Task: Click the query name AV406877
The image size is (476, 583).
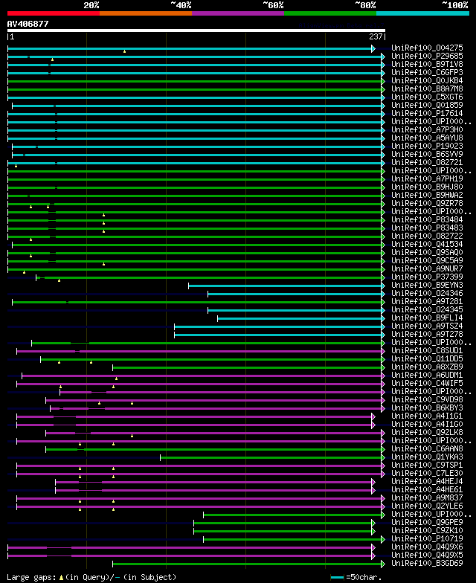Action: coord(28,24)
